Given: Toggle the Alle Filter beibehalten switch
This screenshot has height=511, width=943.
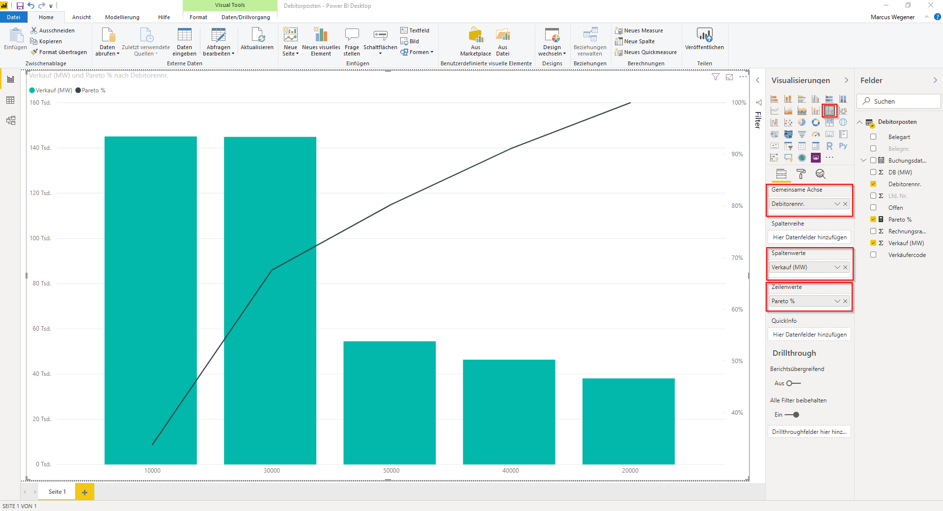Looking at the screenshot, I should point(792,415).
